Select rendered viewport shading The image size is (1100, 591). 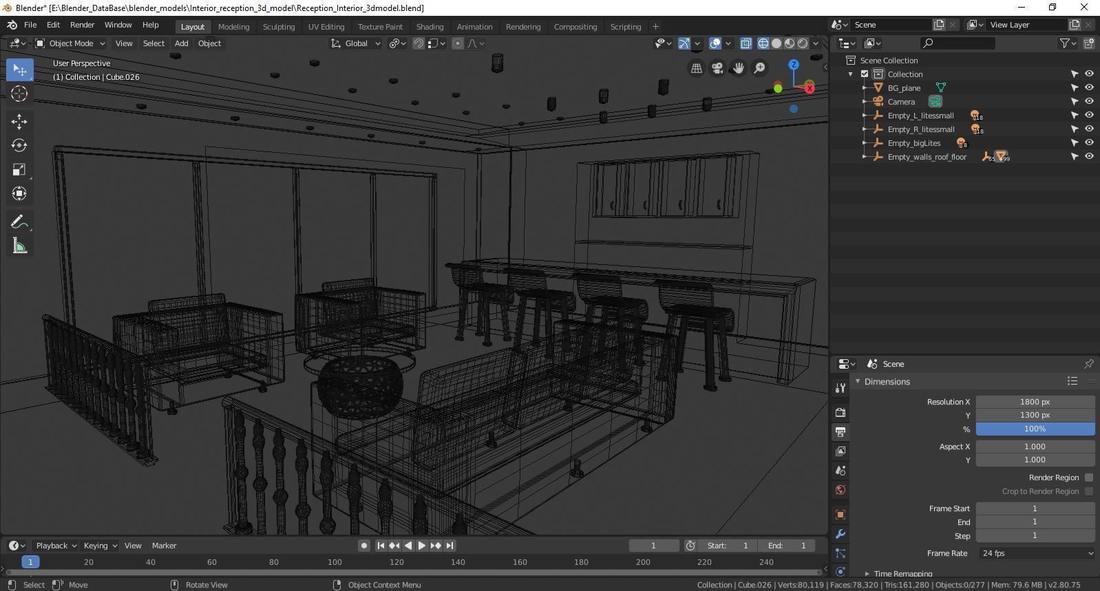pyautogui.click(x=803, y=43)
